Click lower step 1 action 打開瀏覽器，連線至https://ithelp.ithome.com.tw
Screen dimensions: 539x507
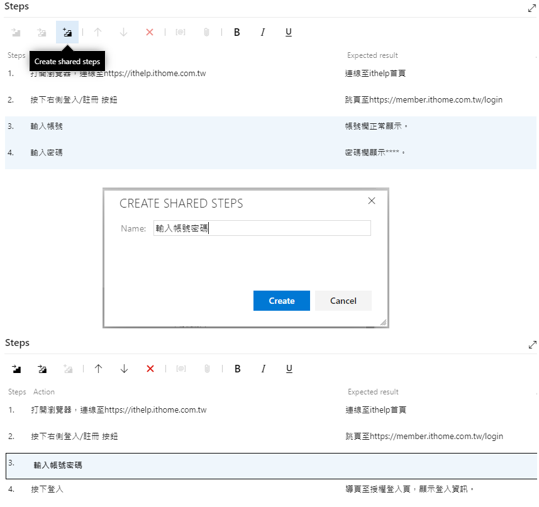tap(119, 409)
